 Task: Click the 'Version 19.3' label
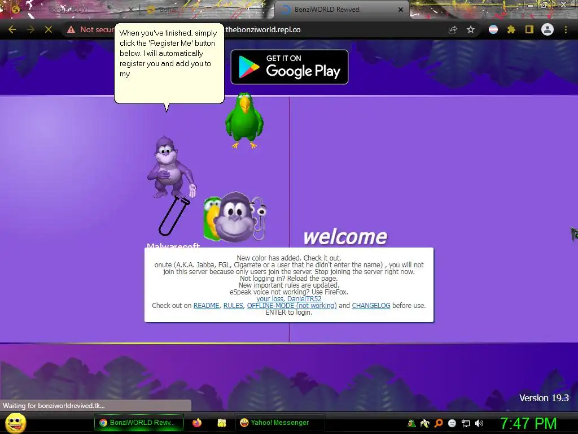(544, 398)
